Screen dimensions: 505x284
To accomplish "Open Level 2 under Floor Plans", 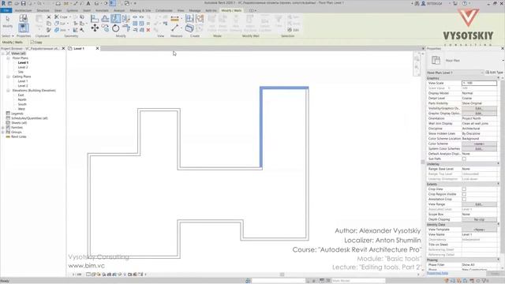I will (x=23, y=67).
